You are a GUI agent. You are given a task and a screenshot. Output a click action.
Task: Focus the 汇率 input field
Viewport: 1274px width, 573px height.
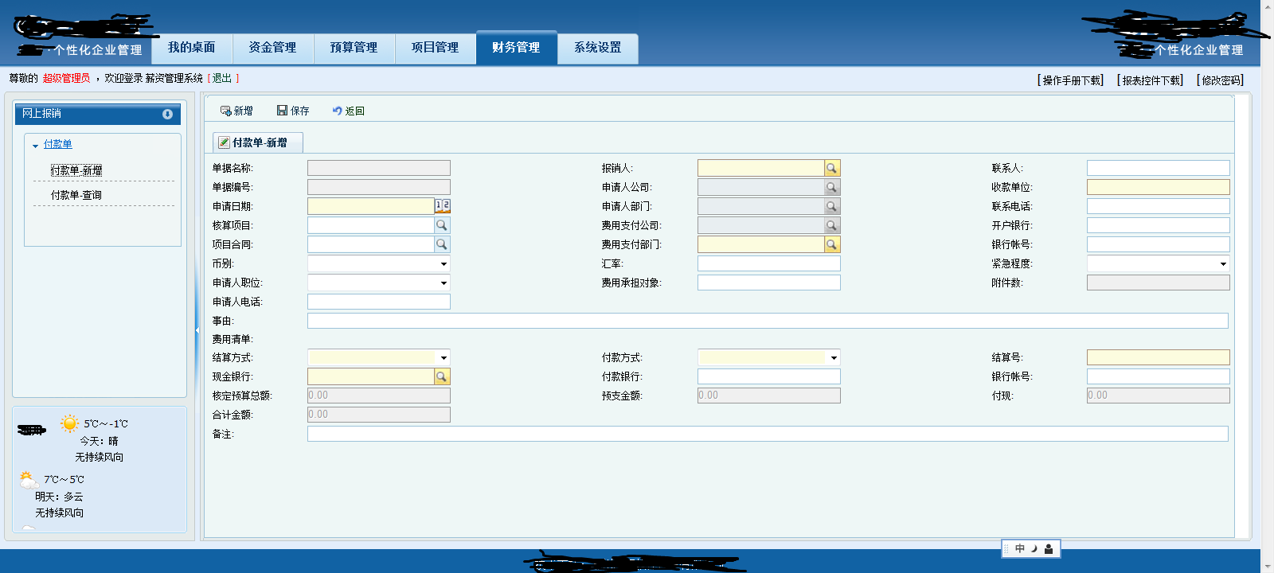point(769,263)
